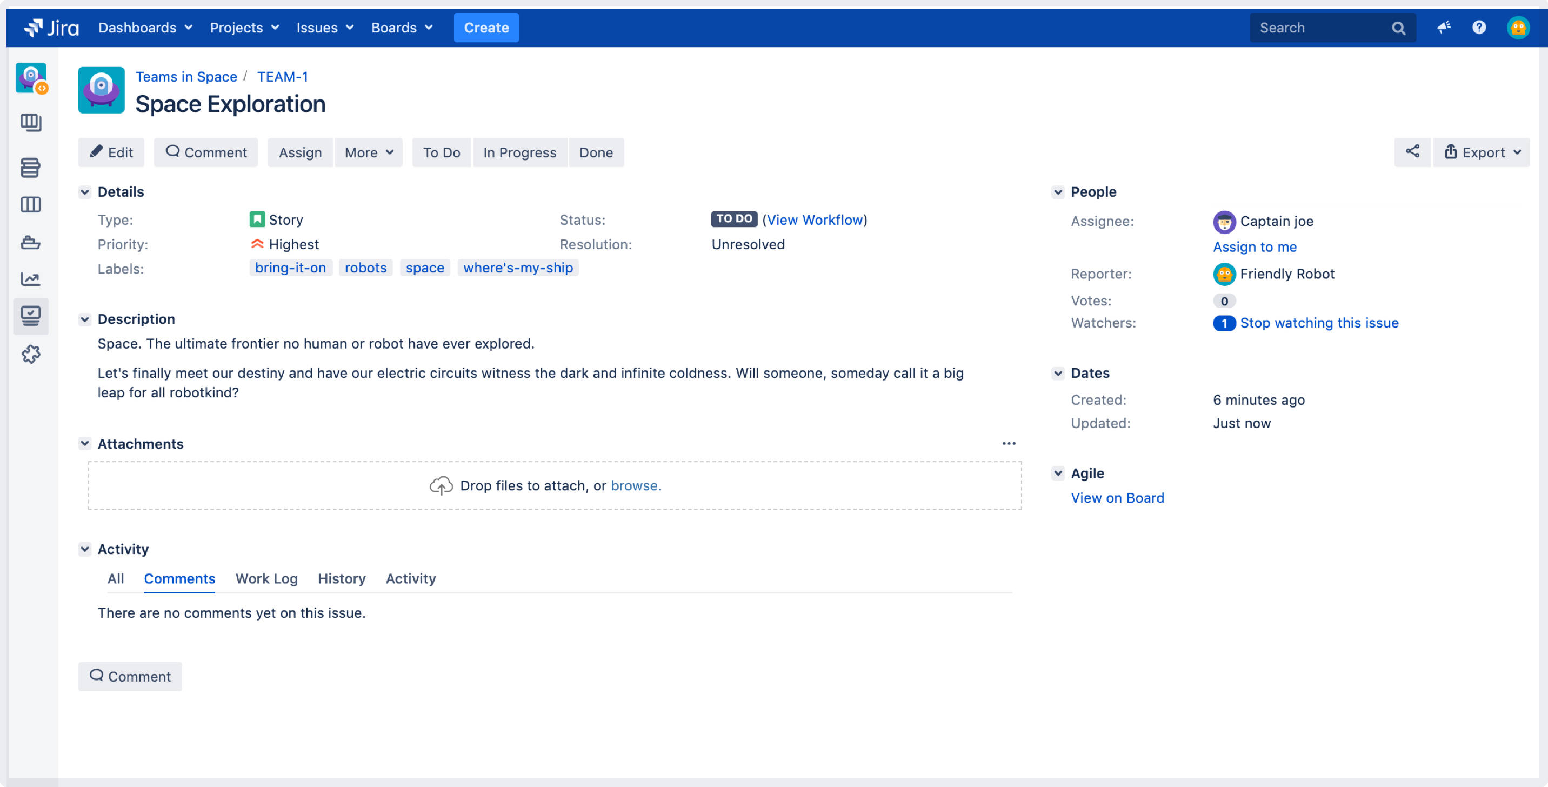Open the Teams in Space breadcrumb link
The width and height of the screenshot is (1548, 787).
186,77
